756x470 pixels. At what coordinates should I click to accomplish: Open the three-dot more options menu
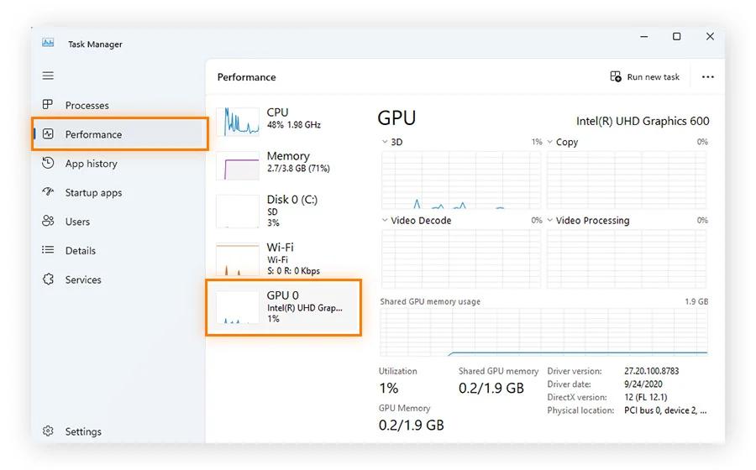click(x=707, y=77)
